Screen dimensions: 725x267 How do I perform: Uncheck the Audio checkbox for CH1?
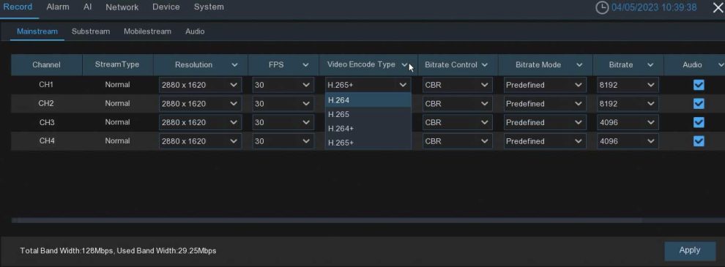coord(699,85)
